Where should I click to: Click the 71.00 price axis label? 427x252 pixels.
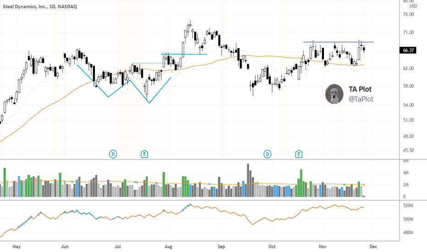coord(408,33)
